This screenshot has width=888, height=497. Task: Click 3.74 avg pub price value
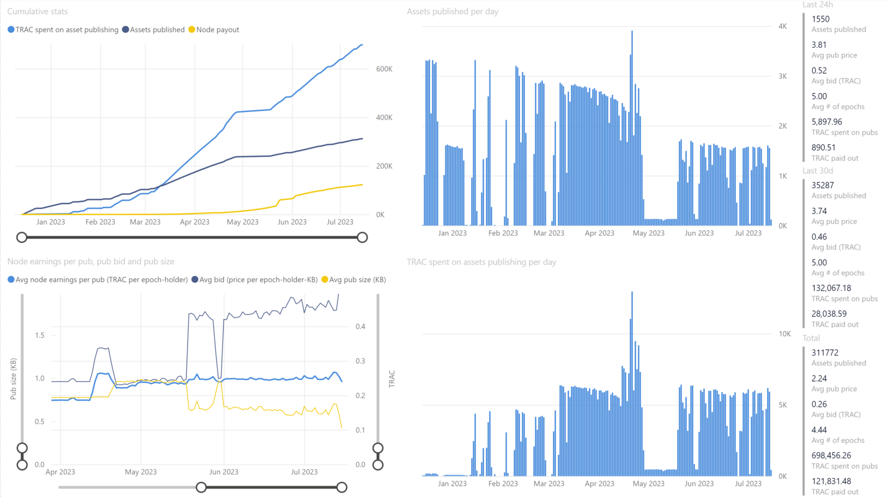click(x=819, y=211)
